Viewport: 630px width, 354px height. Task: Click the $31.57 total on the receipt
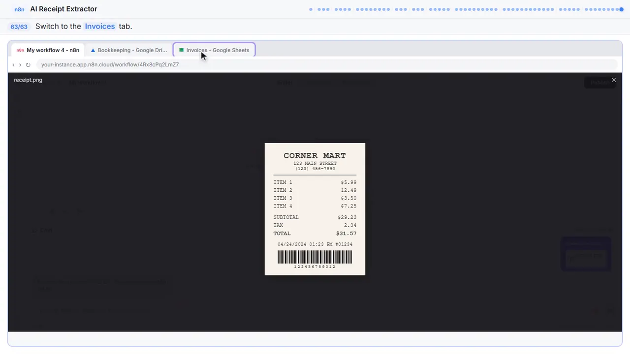tap(346, 234)
